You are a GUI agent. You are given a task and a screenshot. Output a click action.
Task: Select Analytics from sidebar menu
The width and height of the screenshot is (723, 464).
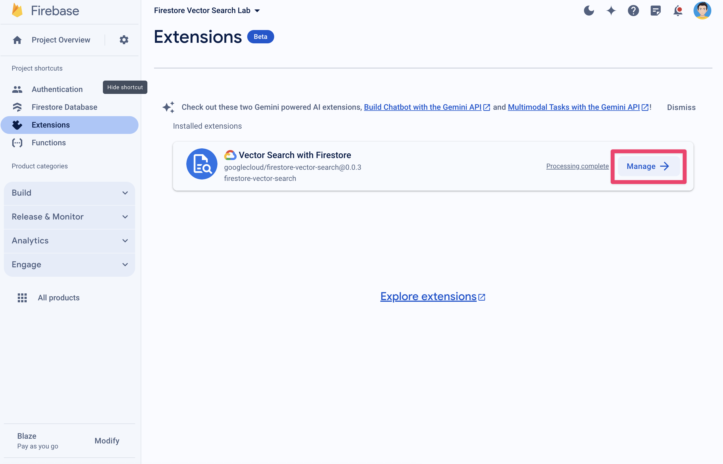click(x=30, y=241)
